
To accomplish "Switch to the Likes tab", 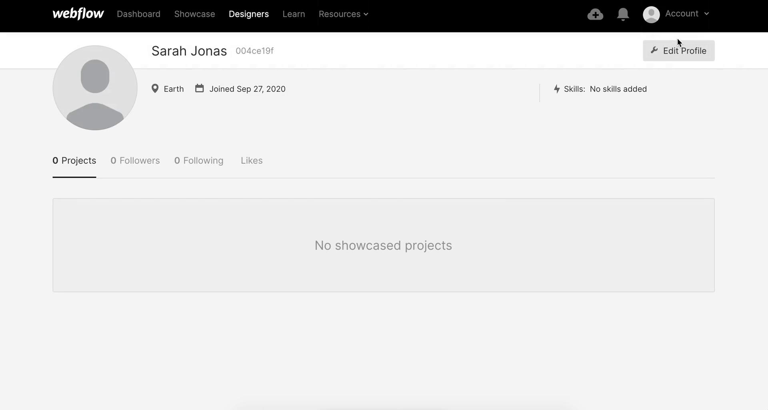I will [252, 161].
